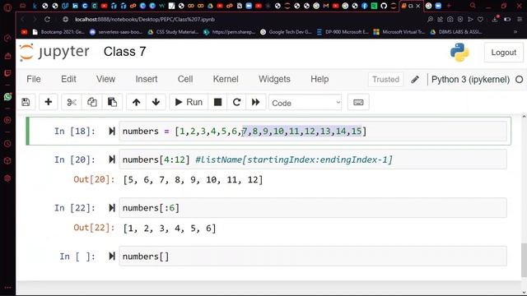Close the active Jupyter browser tab
Screen dimensions: 527x296
tap(418, 6)
